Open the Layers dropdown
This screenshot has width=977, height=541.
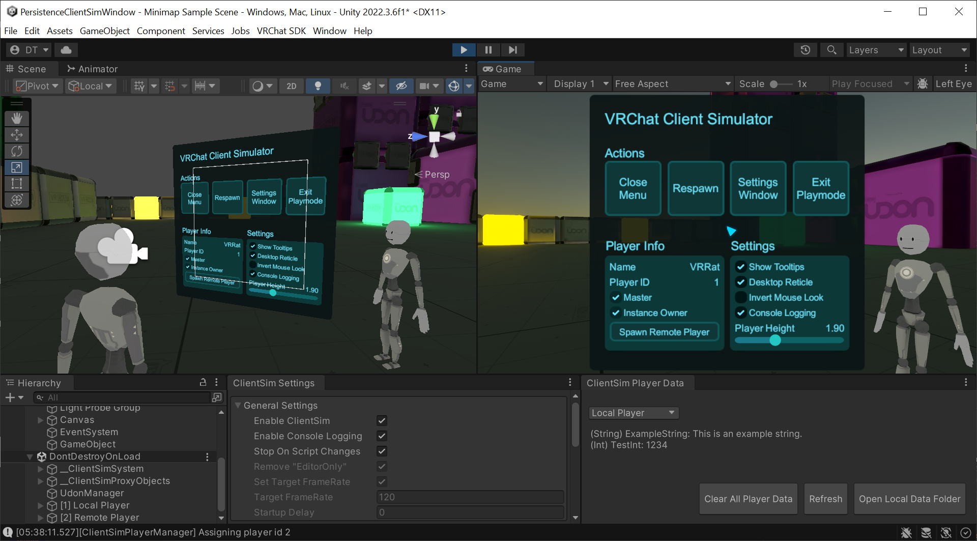tap(876, 50)
